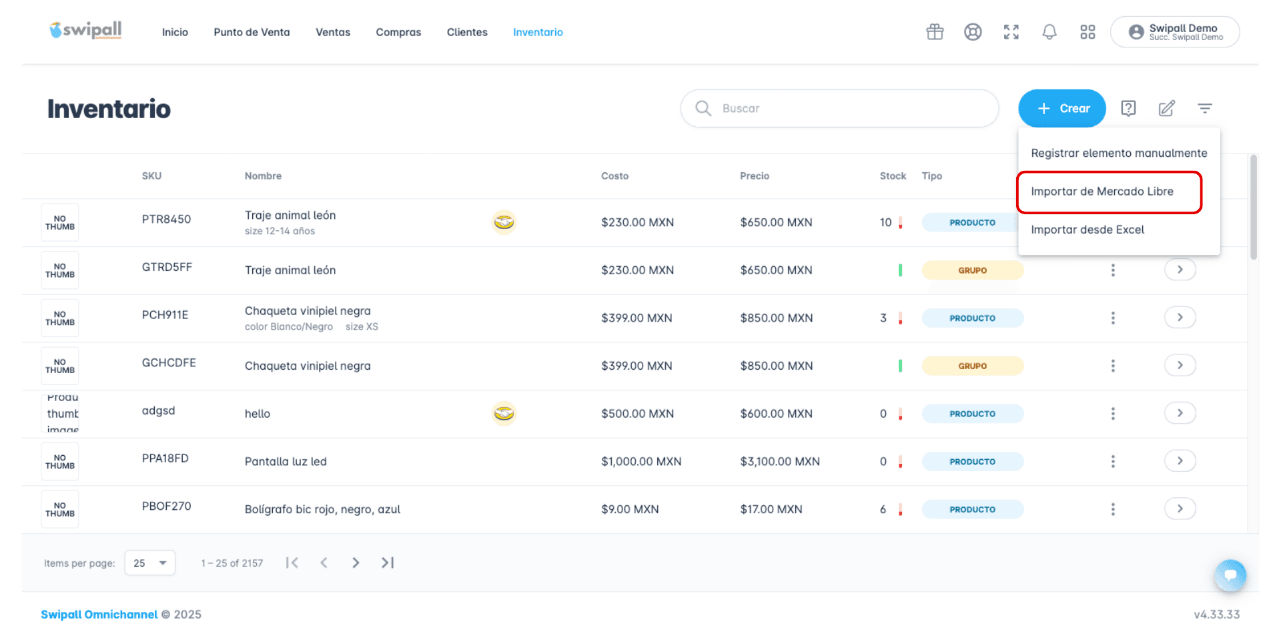This screenshot has height=636, width=1281.
Task: Click product name Pantalla luz led
Action: (x=286, y=462)
